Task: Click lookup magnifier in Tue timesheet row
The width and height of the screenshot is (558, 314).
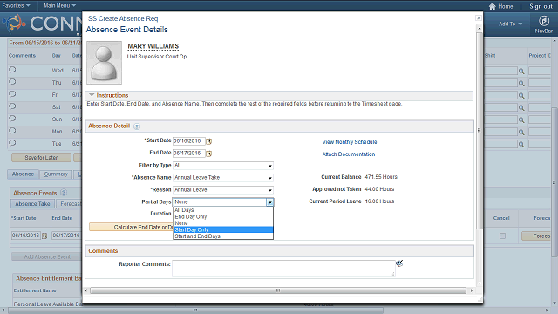Action: pos(521,144)
